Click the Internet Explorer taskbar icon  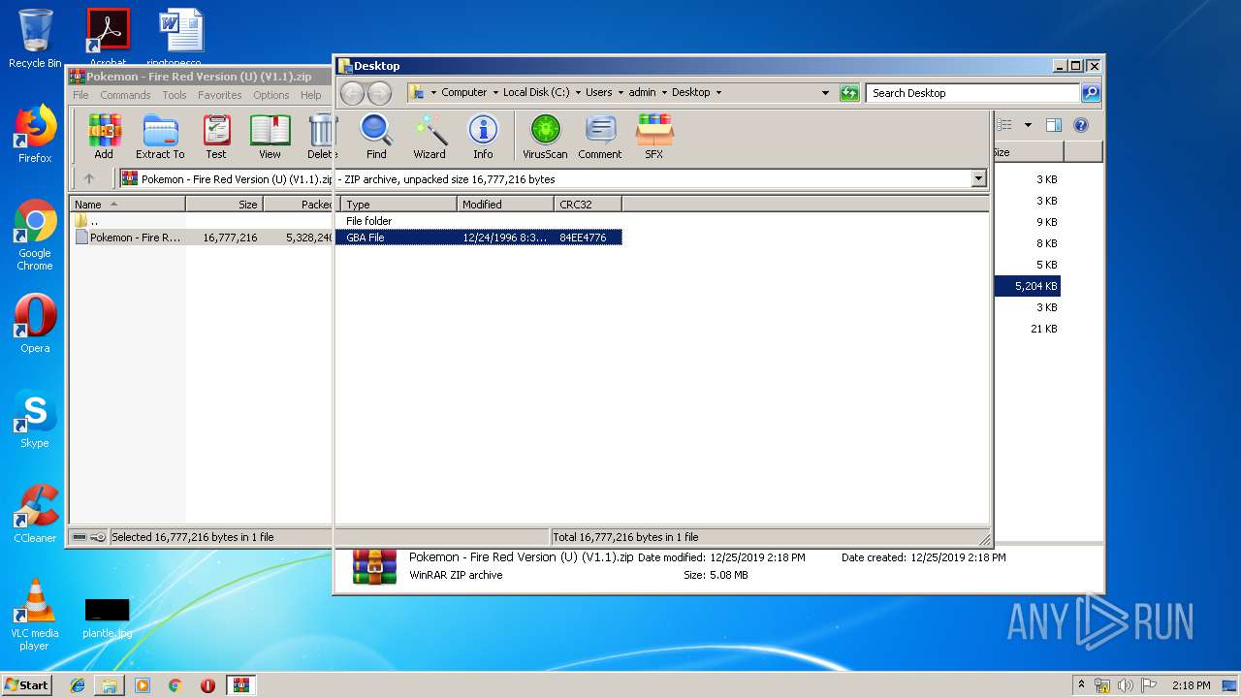[78, 685]
